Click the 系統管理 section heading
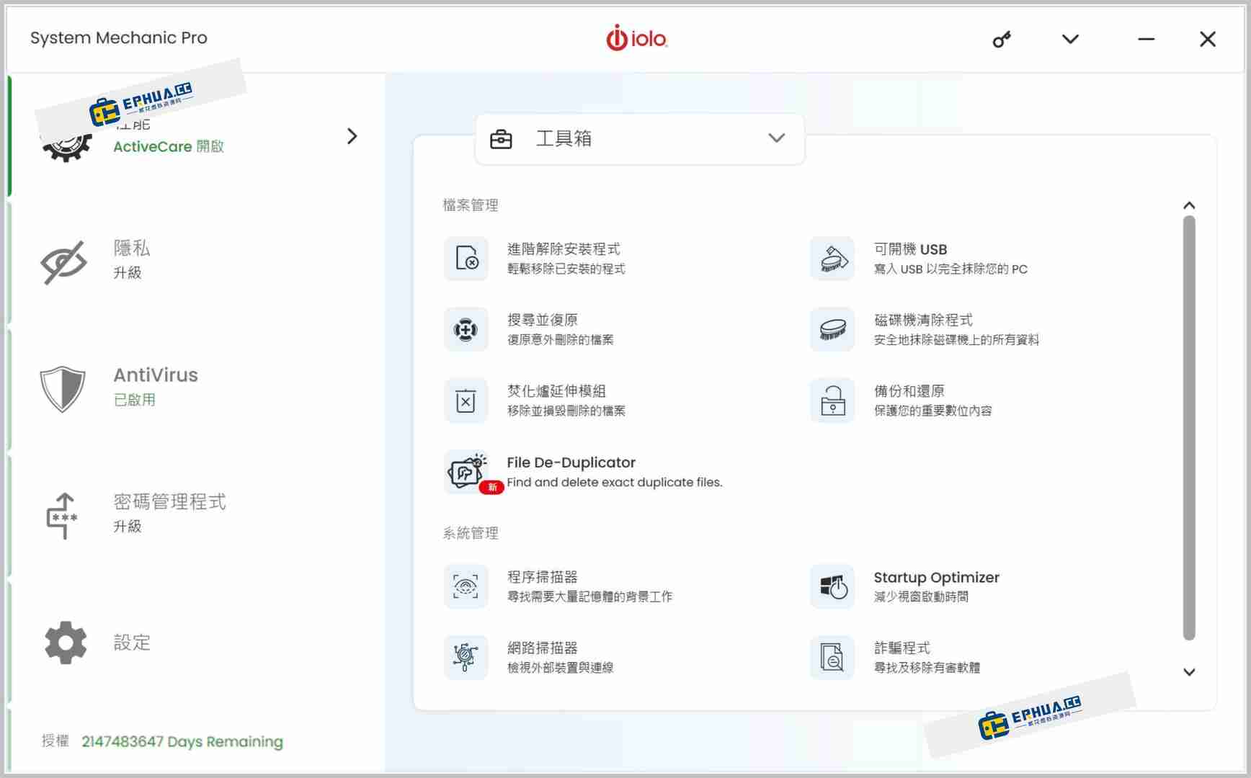The image size is (1251, 778). pyautogui.click(x=471, y=533)
